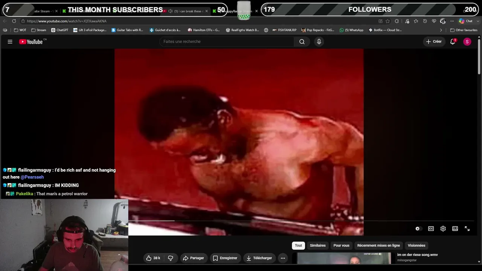Open the 'im on der riese song.wmv' thumbnail
Image resolution: width=482 pixels, height=271 pixels.
pyautogui.click(x=344, y=258)
